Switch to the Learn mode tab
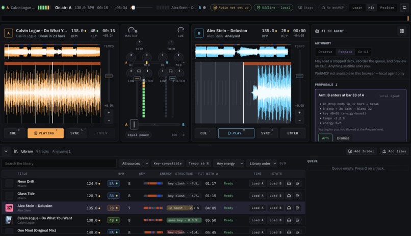Viewport: 411px width, 236px height. (x=357, y=8)
